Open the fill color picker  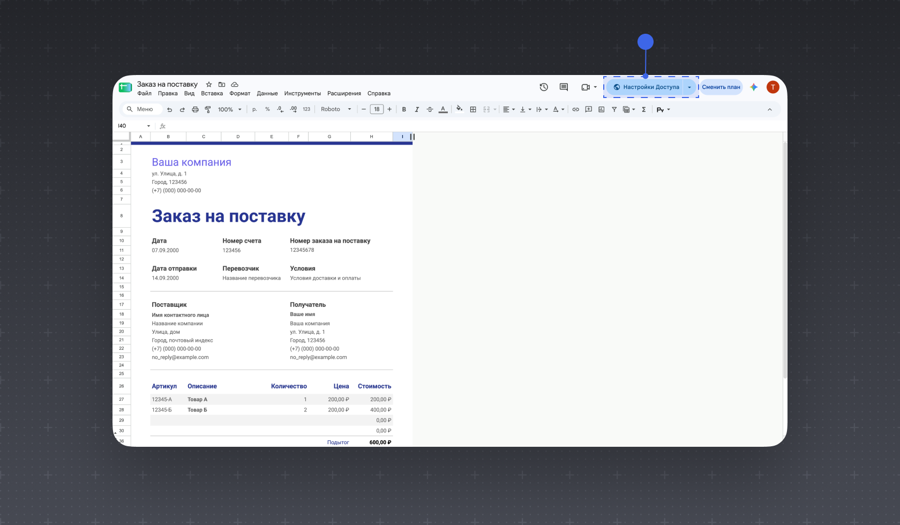point(460,109)
